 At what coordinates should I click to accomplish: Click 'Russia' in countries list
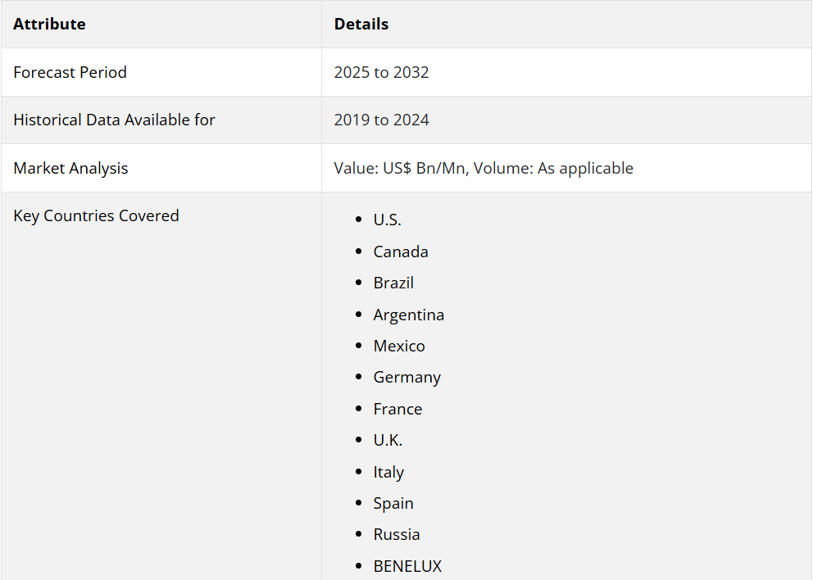[397, 534]
